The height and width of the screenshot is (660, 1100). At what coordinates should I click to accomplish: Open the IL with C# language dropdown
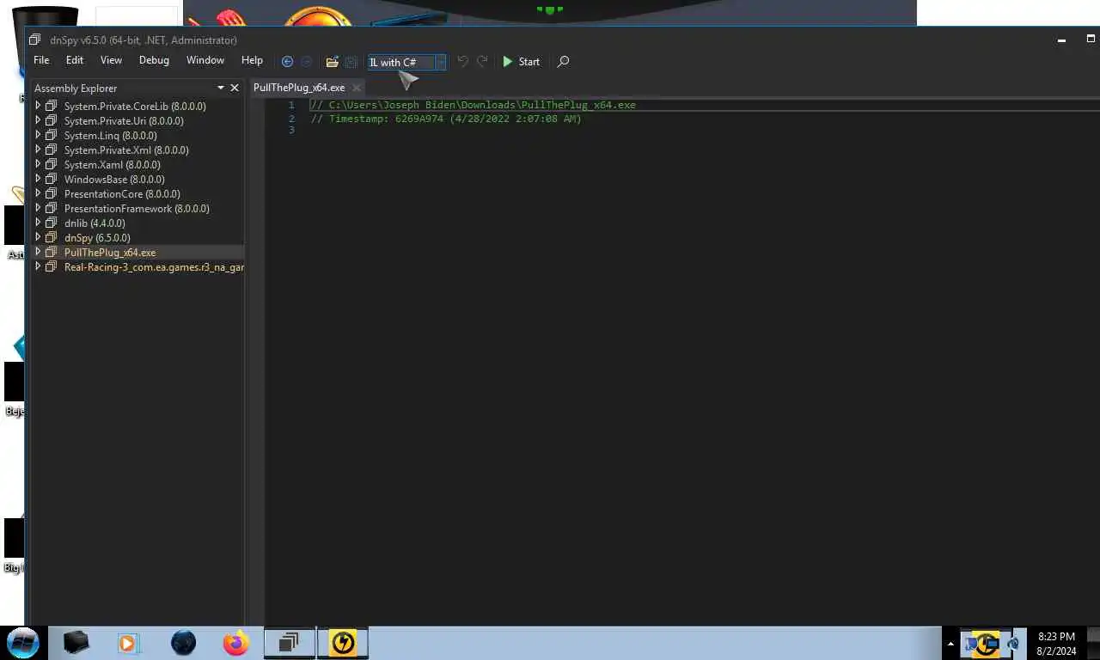coord(407,62)
